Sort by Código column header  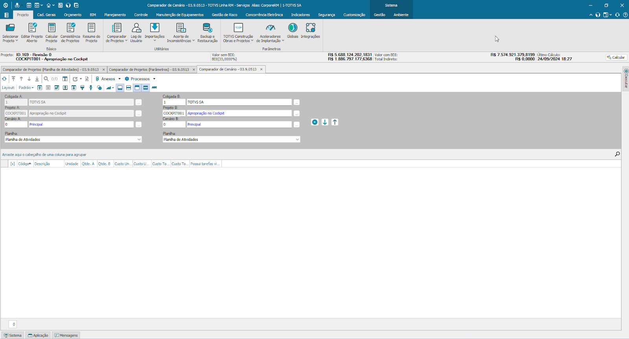[x=25, y=164]
